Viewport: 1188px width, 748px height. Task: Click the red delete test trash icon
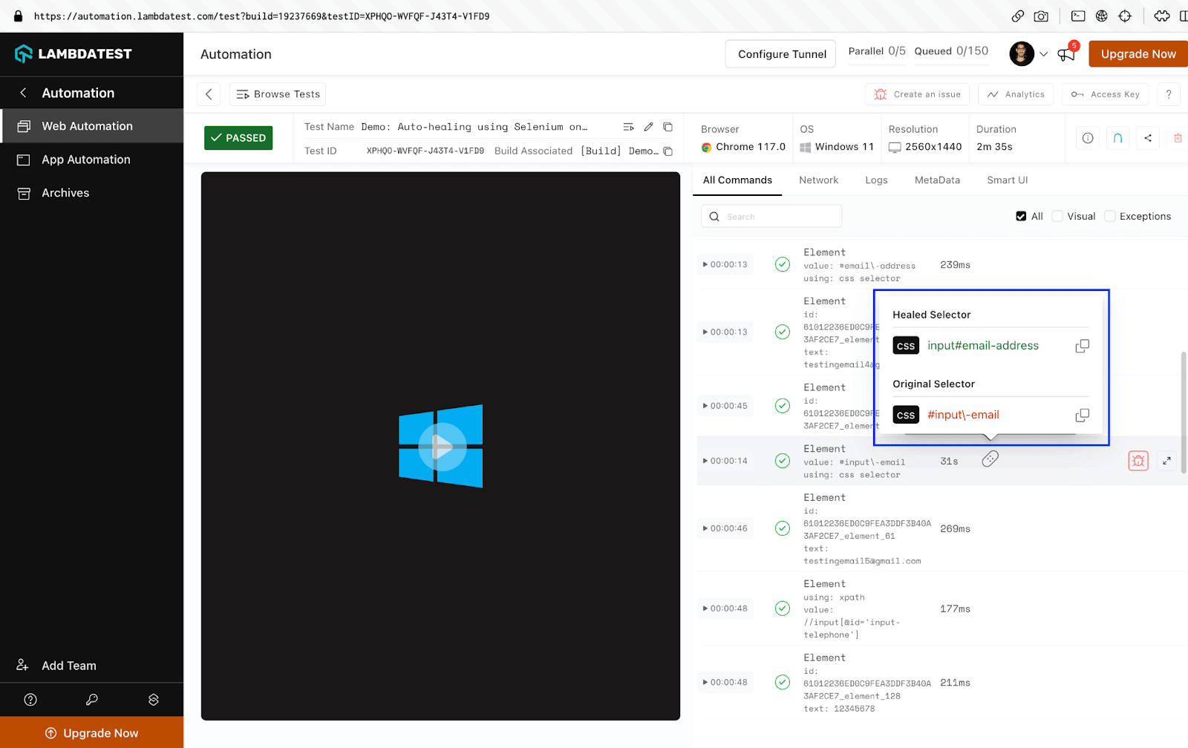click(1178, 138)
